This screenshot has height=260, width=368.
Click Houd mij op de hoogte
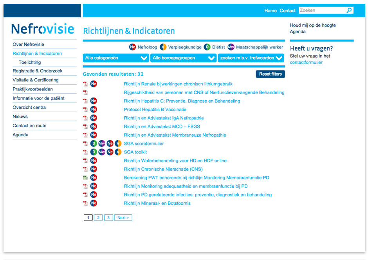[313, 25]
